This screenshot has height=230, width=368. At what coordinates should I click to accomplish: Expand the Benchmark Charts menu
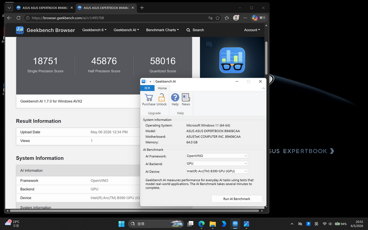point(162,30)
